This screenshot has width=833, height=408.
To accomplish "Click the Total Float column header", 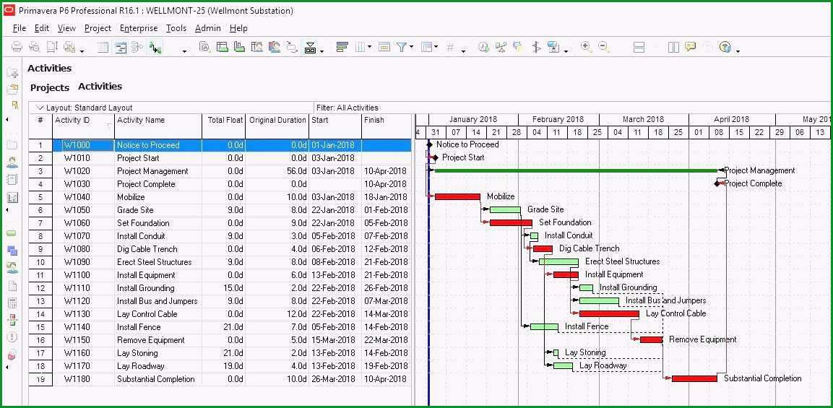I will coord(224,126).
